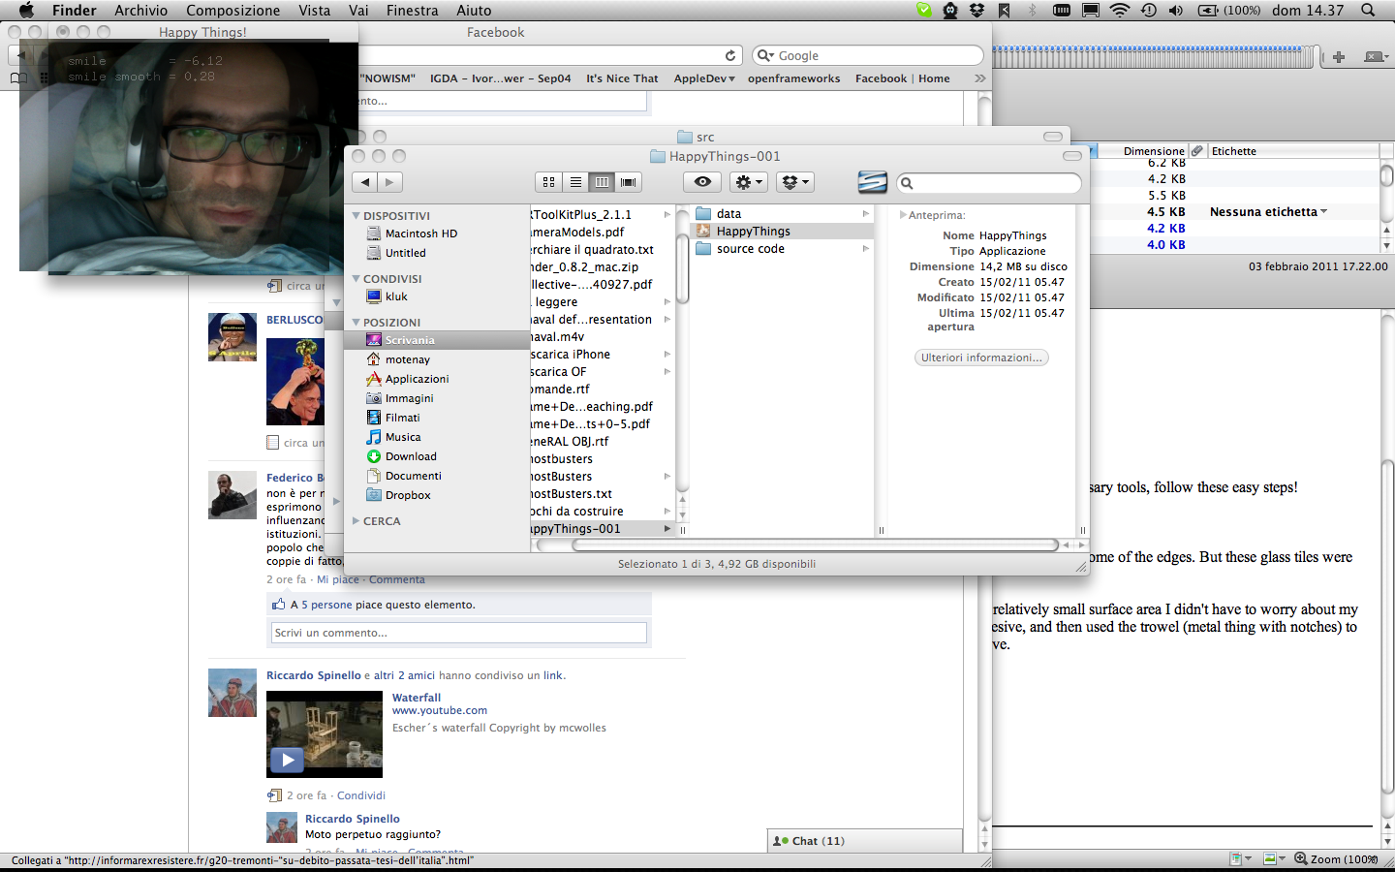Viewport: 1395px width, 872px height.
Task: Open Dropbox dropdown in Finder toolbar
Action: 794,182
